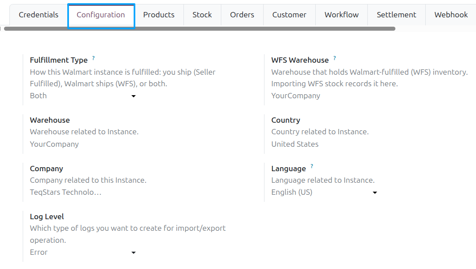Expand the Language dropdown showing English (US)
This screenshot has width=476, height=269.
(324, 192)
